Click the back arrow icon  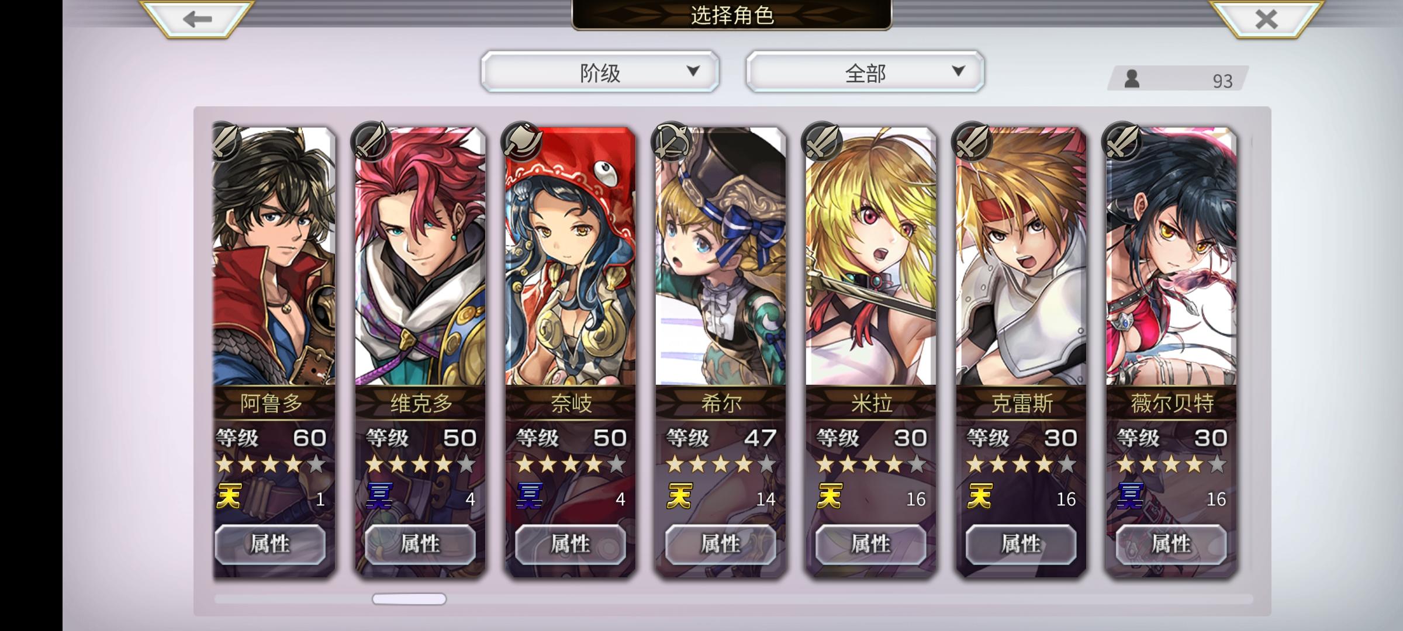tap(197, 19)
